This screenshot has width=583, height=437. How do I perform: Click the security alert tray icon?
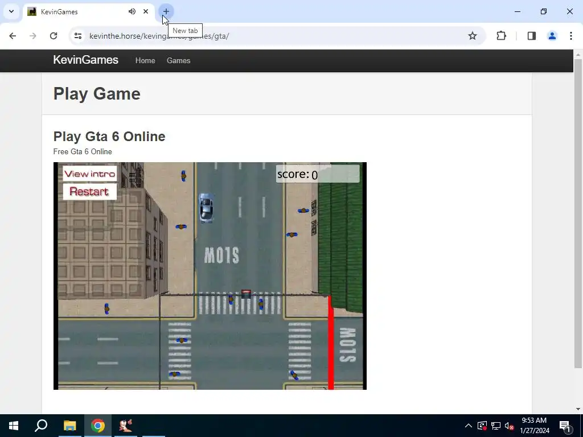click(482, 426)
